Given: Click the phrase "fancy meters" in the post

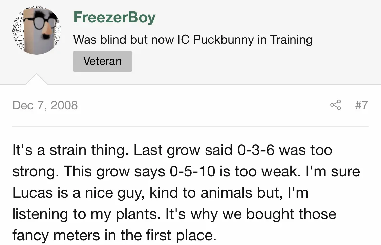Looking at the screenshot, I should 59,235.
